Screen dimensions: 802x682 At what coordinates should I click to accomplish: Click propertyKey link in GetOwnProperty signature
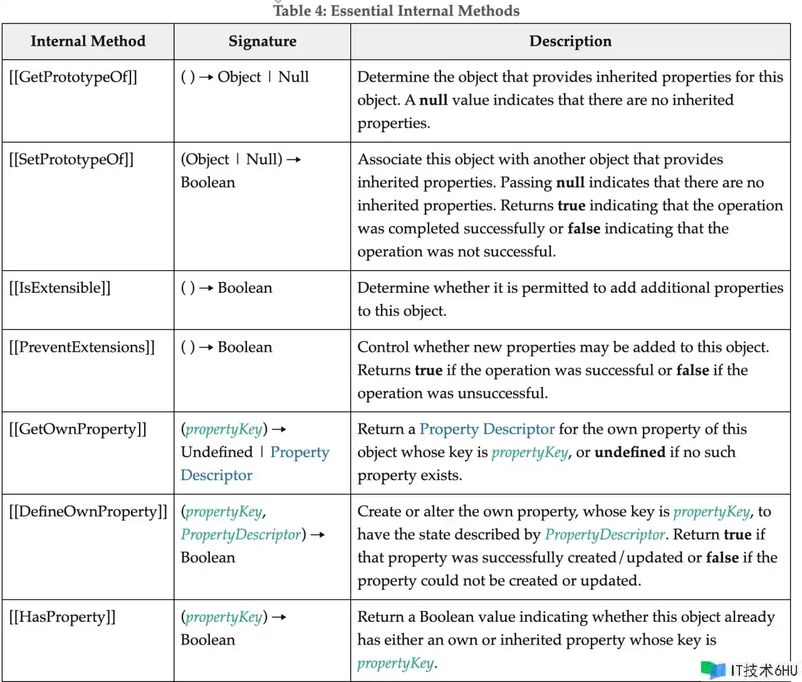pyautogui.click(x=224, y=429)
